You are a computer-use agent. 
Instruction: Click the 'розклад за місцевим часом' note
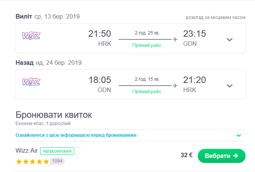tap(215, 17)
